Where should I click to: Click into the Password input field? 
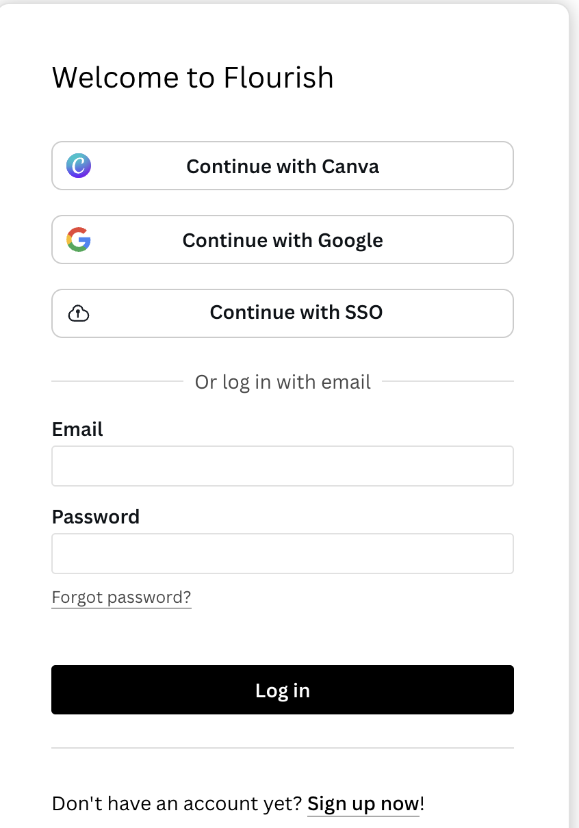282,554
